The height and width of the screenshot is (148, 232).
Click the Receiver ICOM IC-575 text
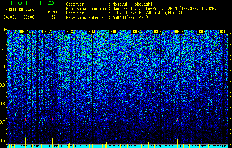click(148, 13)
